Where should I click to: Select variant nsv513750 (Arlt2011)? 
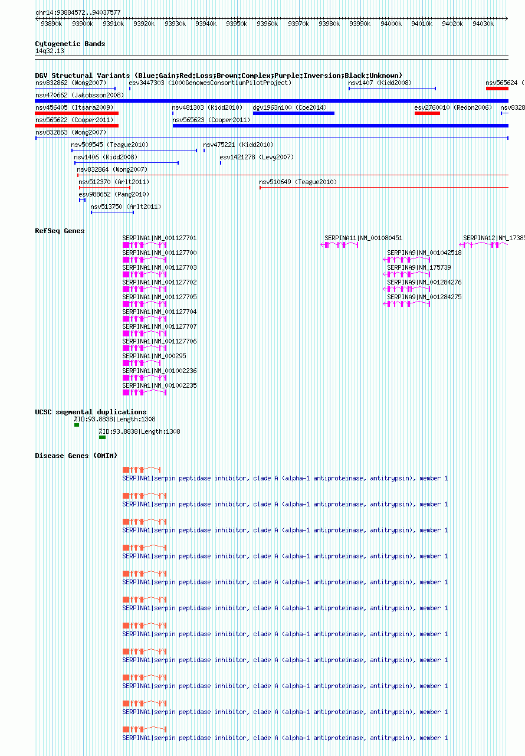click(x=126, y=207)
